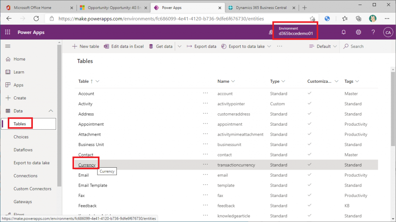Open Custom Connectors under Data
This screenshot has width=396, height=222.
[x=32, y=189]
